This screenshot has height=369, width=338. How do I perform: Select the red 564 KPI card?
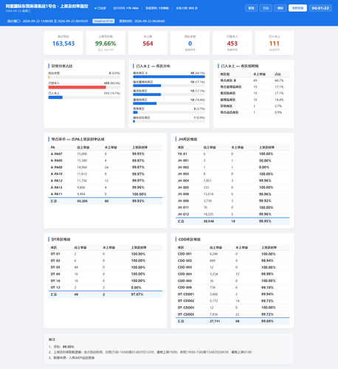click(x=148, y=43)
